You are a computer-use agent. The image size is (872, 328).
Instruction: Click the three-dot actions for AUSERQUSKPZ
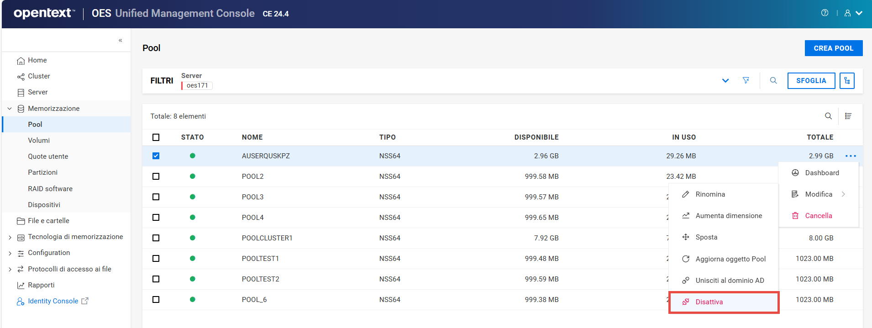[x=851, y=156]
